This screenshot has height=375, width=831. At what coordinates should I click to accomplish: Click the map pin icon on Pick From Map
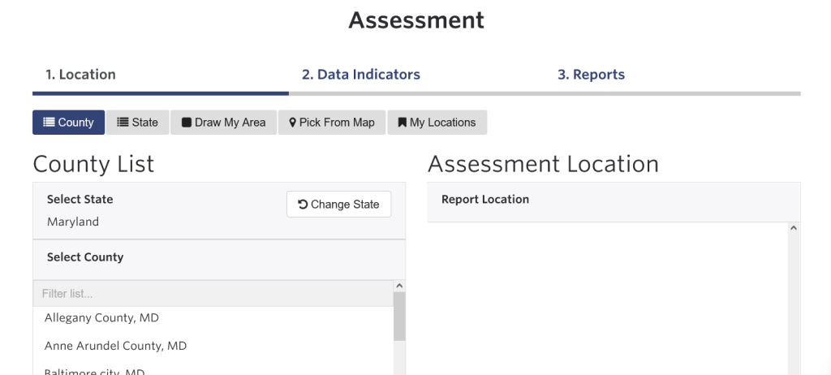292,123
